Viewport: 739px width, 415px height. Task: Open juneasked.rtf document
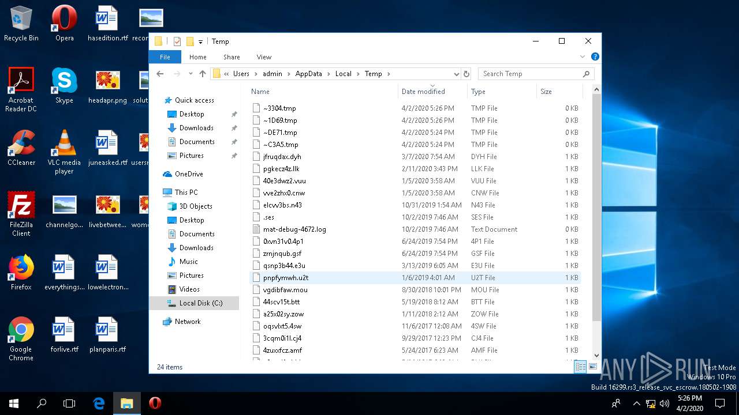tap(107, 148)
